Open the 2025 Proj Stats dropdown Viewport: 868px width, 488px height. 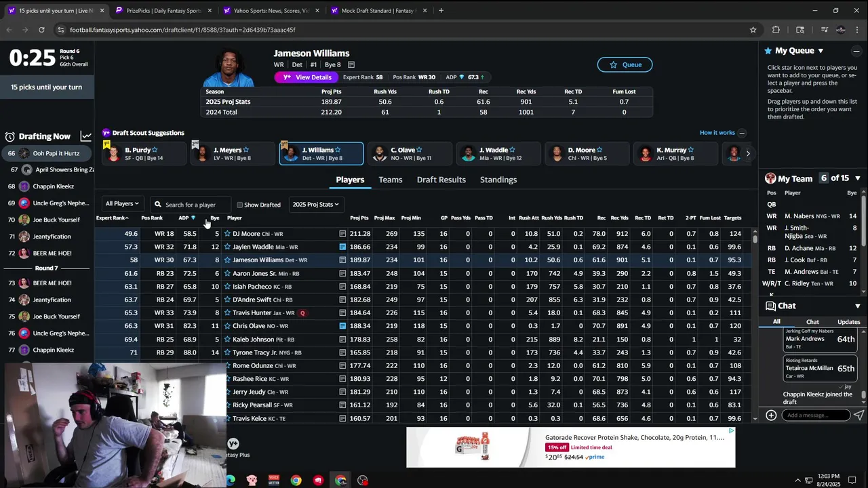pos(315,204)
